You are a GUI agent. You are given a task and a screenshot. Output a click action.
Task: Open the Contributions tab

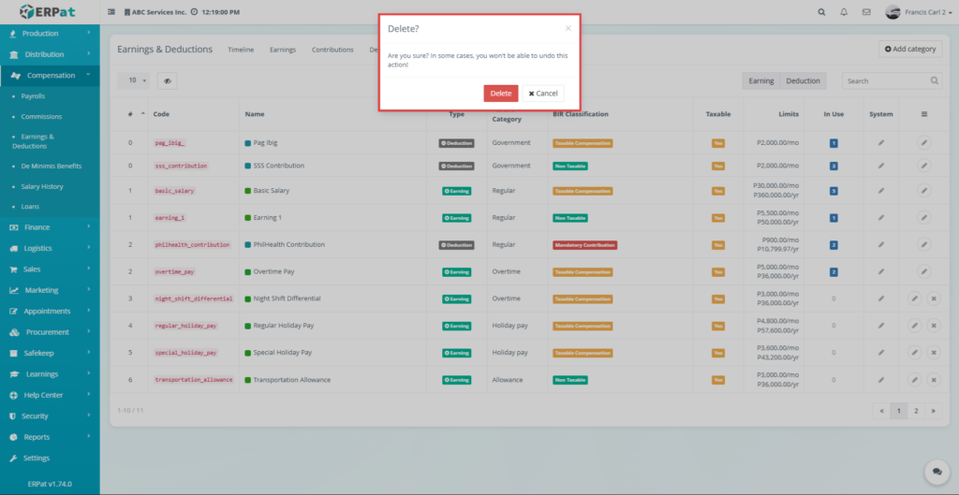point(332,50)
